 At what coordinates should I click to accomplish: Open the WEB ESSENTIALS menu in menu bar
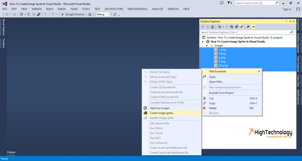point(137,9)
